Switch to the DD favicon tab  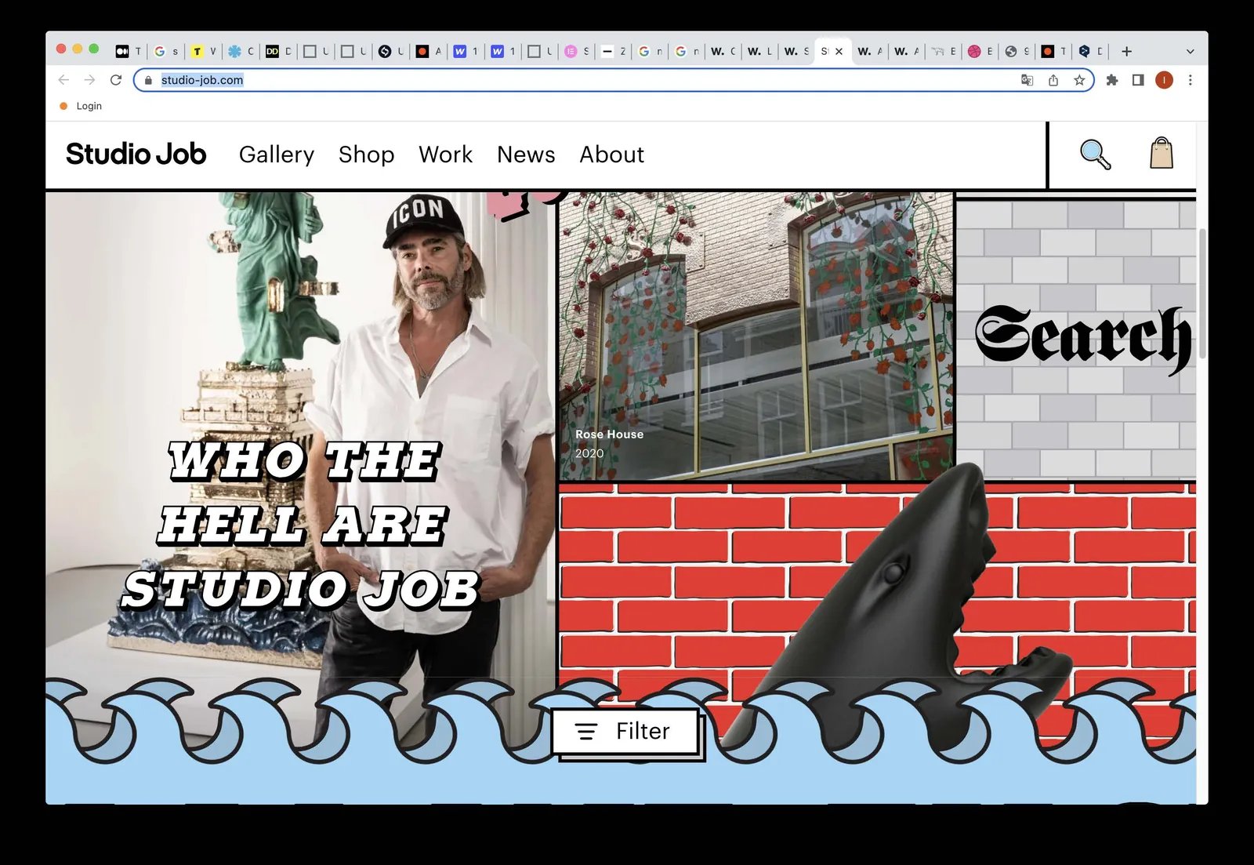point(278,51)
